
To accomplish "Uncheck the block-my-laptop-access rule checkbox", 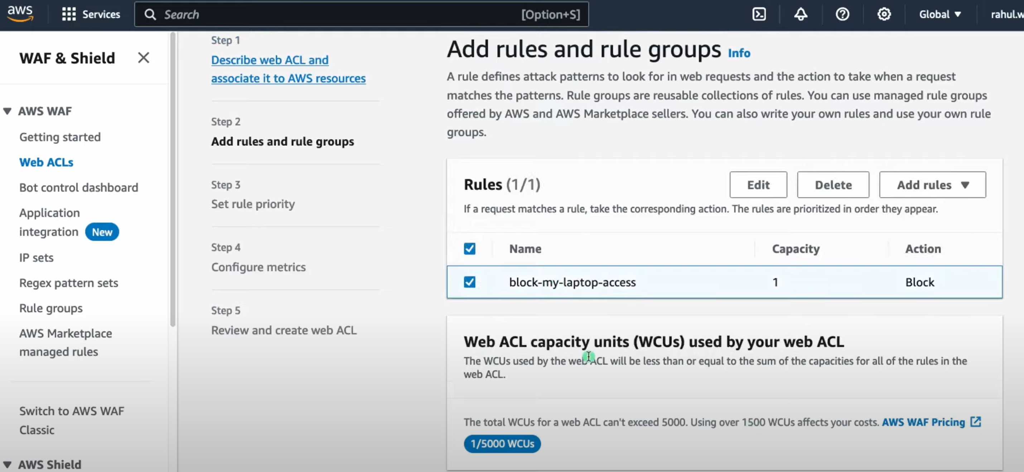I will 469,282.
